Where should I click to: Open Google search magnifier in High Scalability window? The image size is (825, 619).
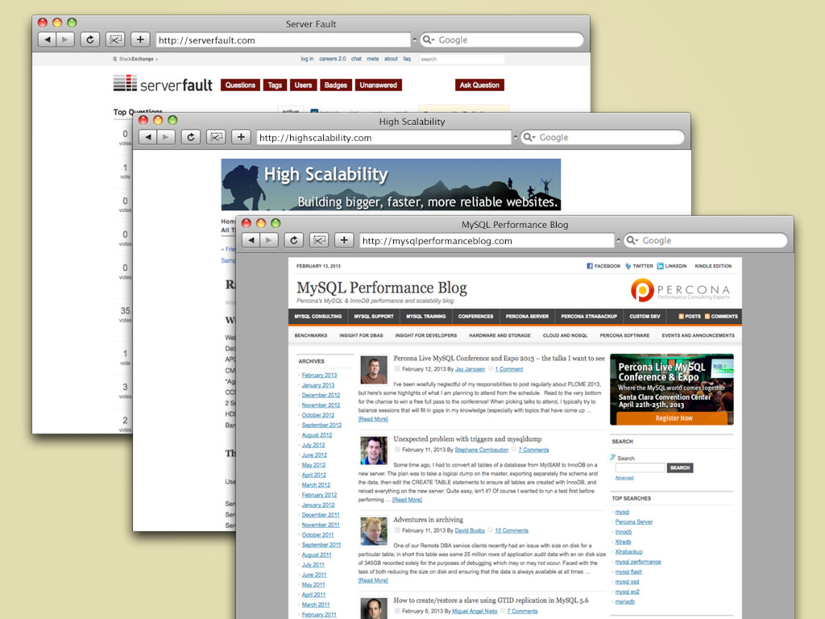pos(529,137)
